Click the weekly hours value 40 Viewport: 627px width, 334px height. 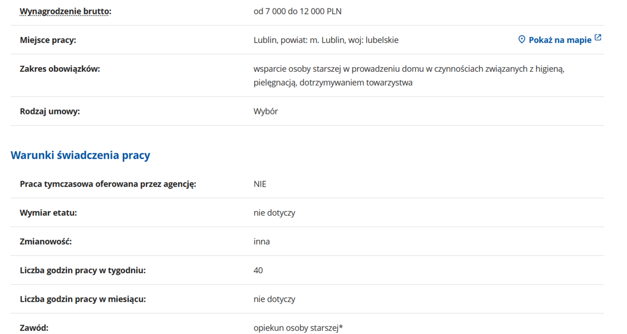(258, 271)
